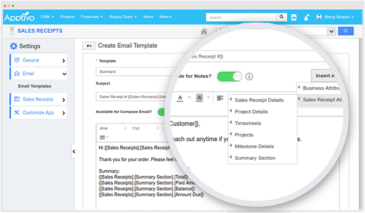This screenshot has width=365, height=213.
Task: Toggle Available for Compose Email switch
Action: pos(162,112)
